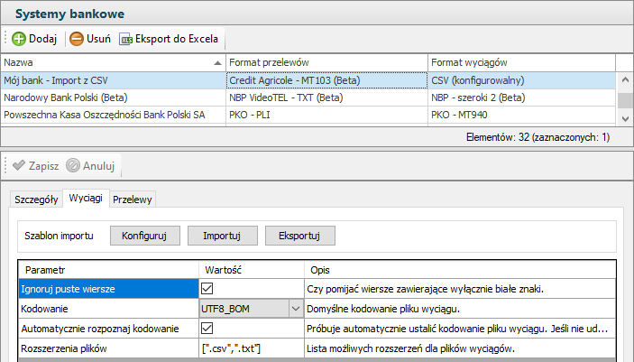Click the Format przelewów column header

pos(325,62)
